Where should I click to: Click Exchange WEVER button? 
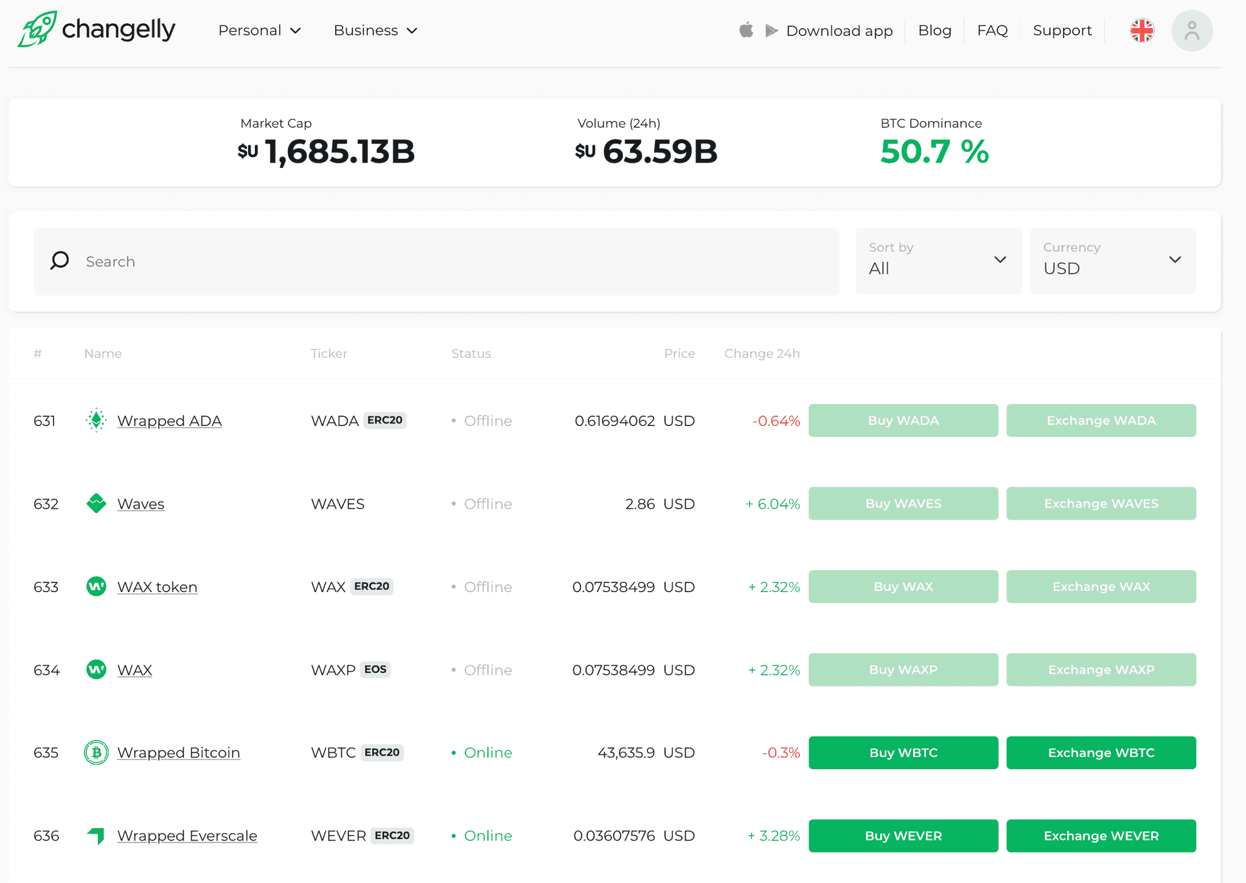point(1101,836)
